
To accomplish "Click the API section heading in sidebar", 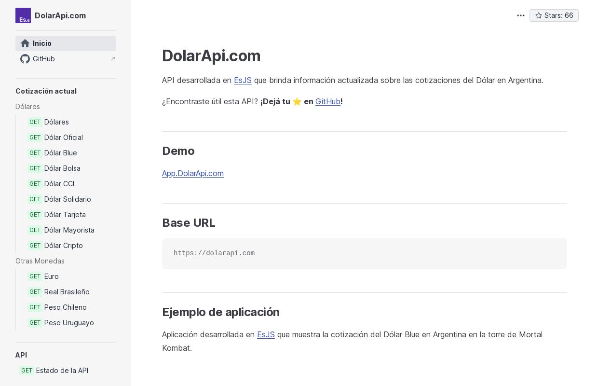I will 21,355.
